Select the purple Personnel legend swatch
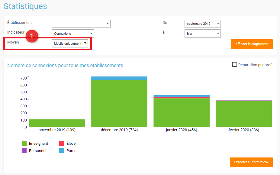Image resolution: width=280 pixels, height=175 pixels. [x=24, y=151]
